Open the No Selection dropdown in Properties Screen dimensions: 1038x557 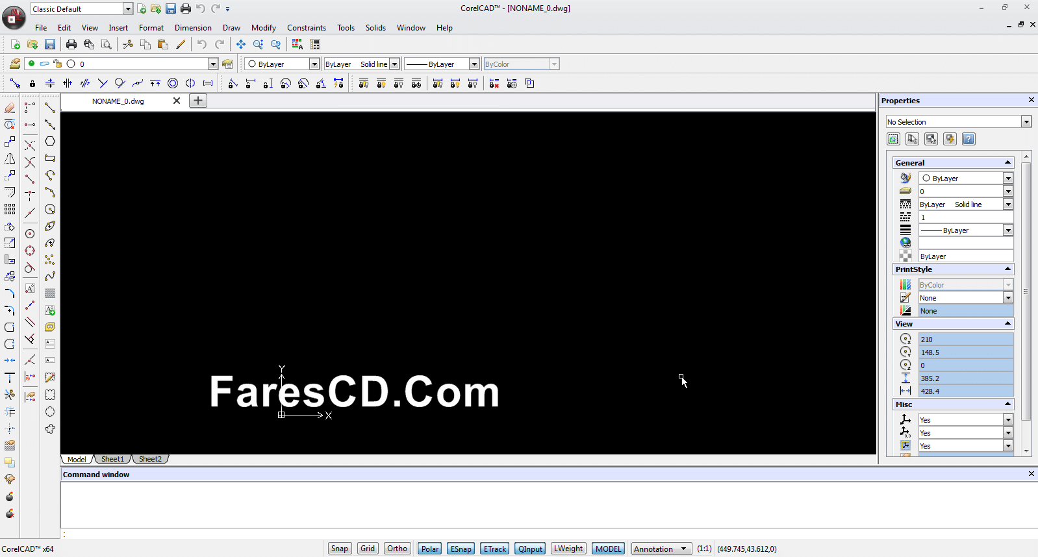(1026, 121)
